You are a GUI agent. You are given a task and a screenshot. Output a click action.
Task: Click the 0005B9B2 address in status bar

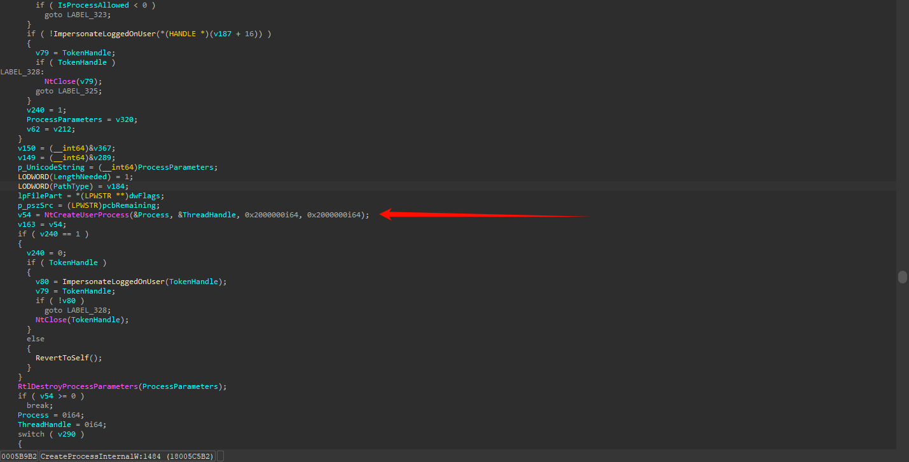pyautogui.click(x=19, y=456)
